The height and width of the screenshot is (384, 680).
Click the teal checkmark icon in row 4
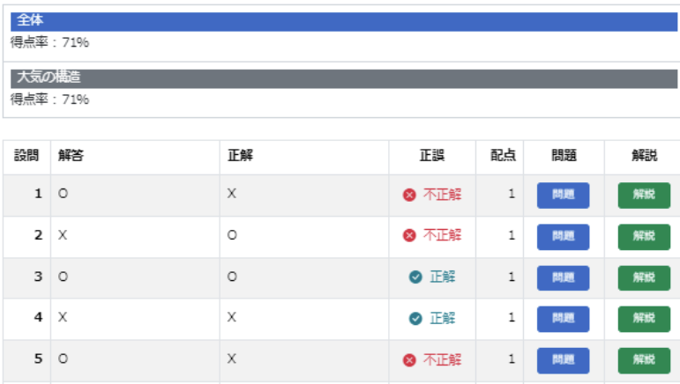point(415,318)
